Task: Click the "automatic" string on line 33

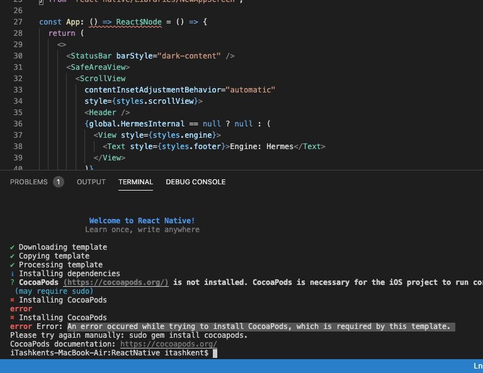Action: [x=251, y=89]
